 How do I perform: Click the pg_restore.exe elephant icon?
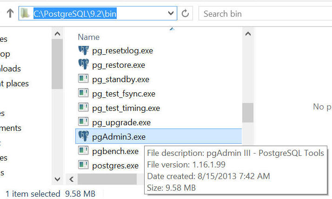pyautogui.click(x=83, y=64)
